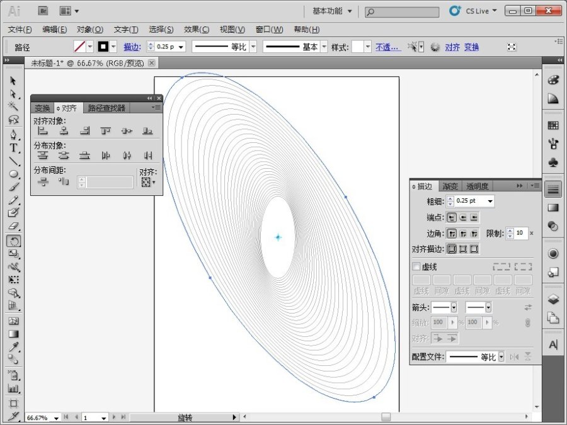567x425 pixels.
Task: Click the 描边 link in control bar
Action: pos(132,47)
